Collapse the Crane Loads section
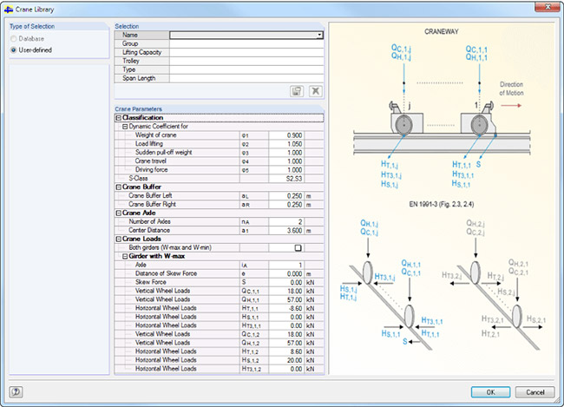 [118, 239]
